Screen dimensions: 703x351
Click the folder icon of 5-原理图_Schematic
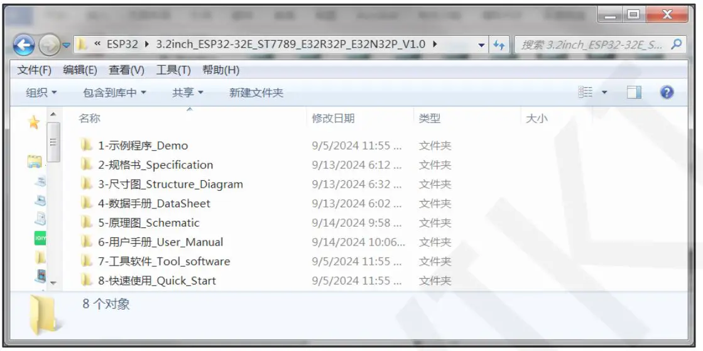86,222
